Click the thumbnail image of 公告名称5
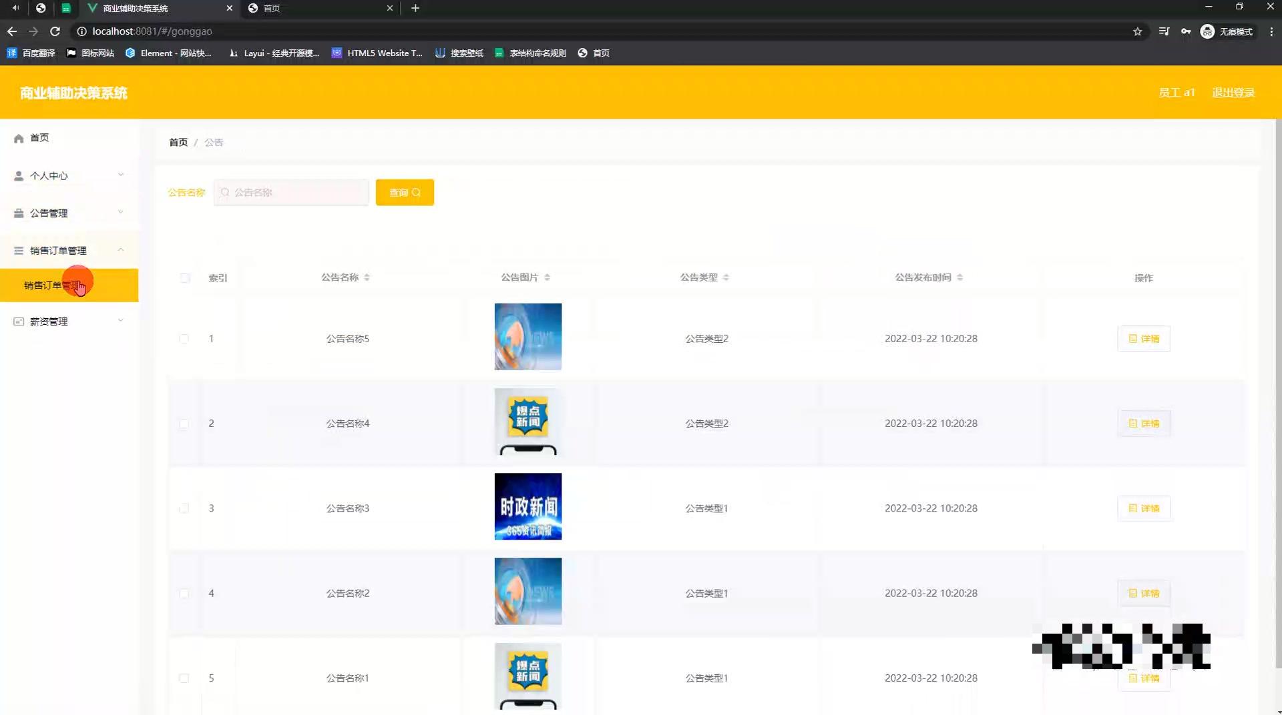The width and height of the screenshot is (1282, 715). pos(527,337)
